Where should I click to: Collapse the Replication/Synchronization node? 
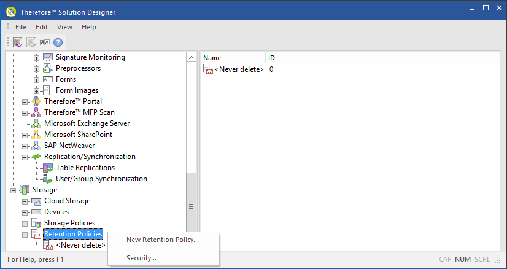25,157
